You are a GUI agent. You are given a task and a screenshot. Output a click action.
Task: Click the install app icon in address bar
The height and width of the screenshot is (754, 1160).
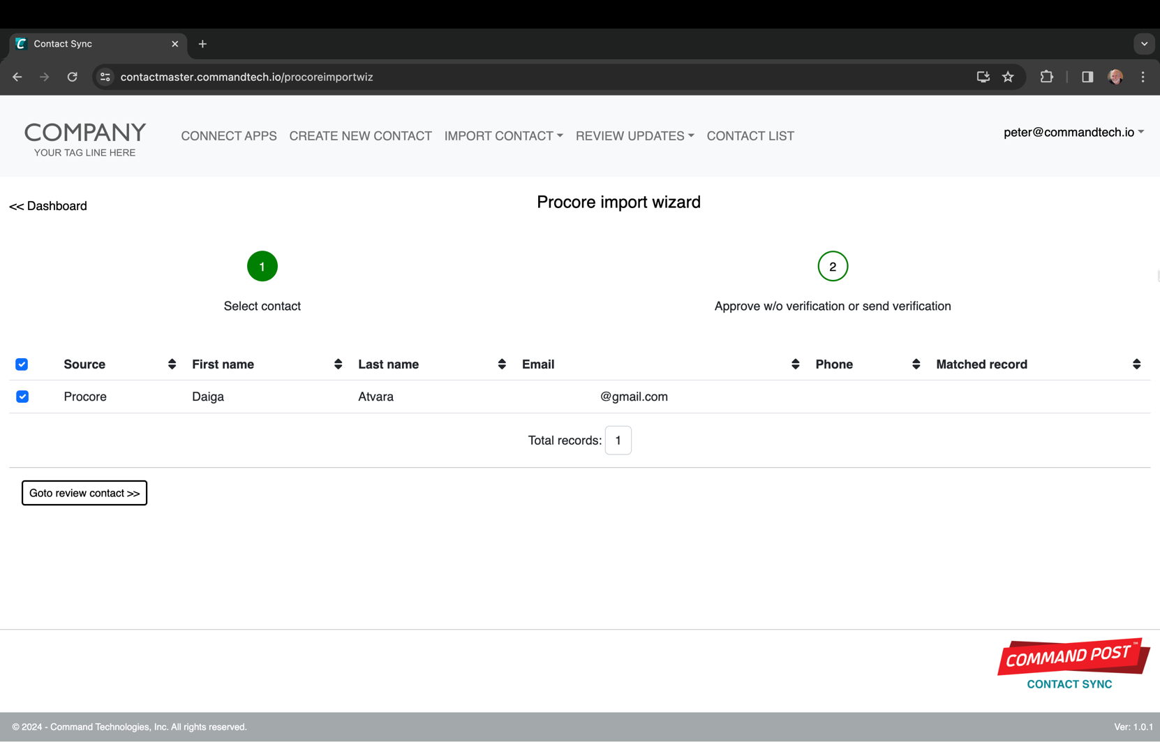[x=983, y=77]
